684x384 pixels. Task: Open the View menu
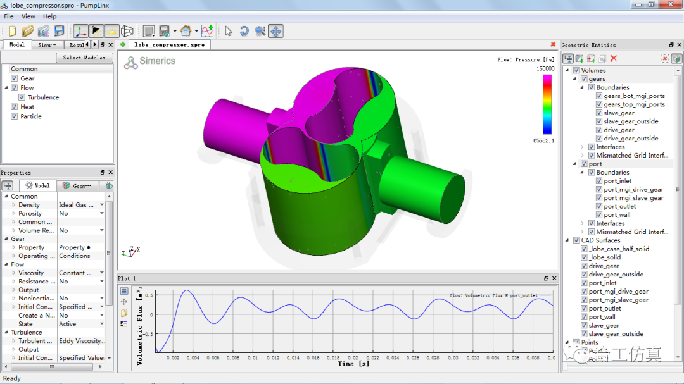(28, 16)
